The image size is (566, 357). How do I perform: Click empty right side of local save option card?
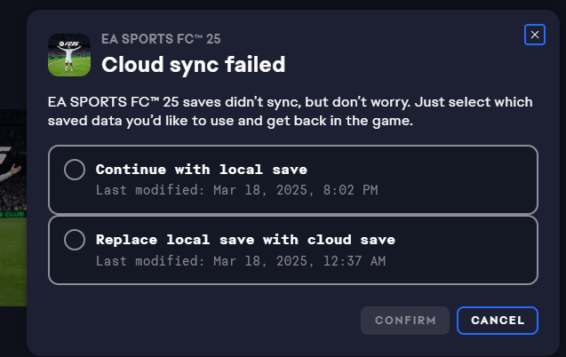[x=471, y=179]
